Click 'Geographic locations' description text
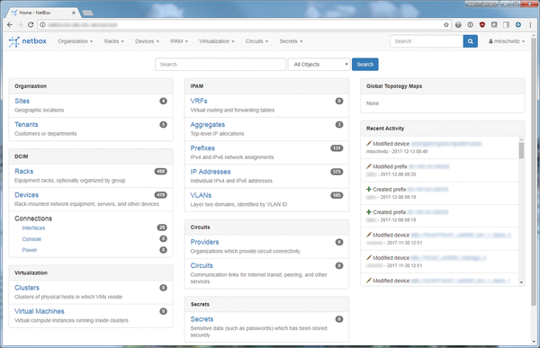 (40, 110)
